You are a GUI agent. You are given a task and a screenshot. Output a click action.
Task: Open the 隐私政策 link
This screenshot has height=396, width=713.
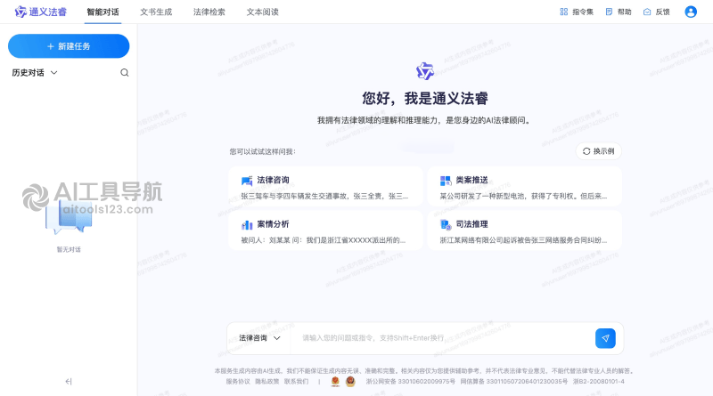click(x=266, y=382)
